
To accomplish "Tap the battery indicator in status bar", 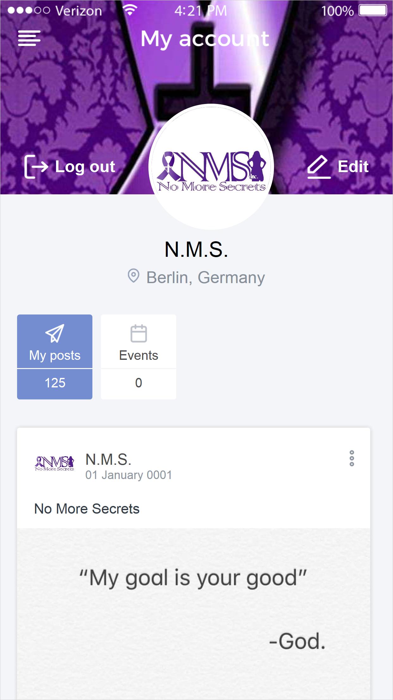I will (x=373, y=10).
